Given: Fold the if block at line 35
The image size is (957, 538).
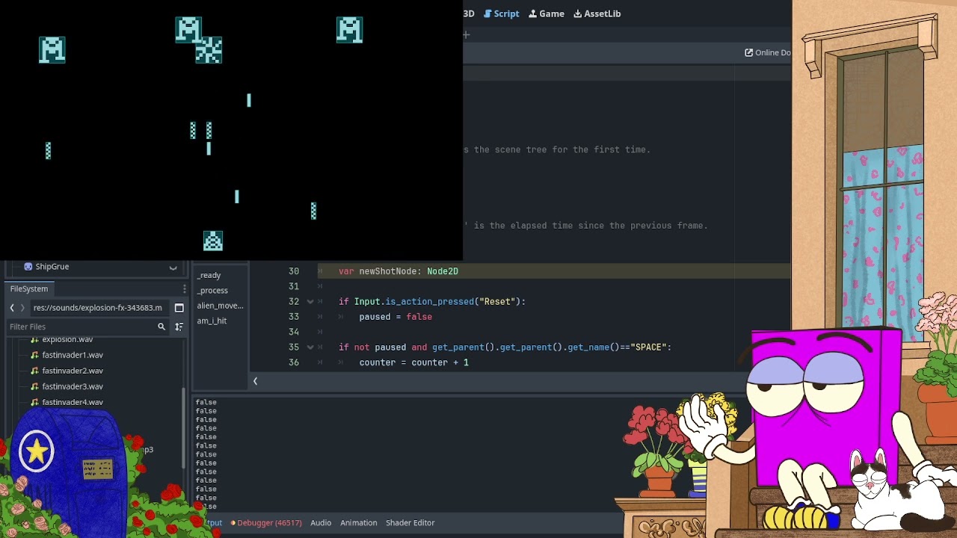Looking at the screenshot, I should (x=310, y=347).
